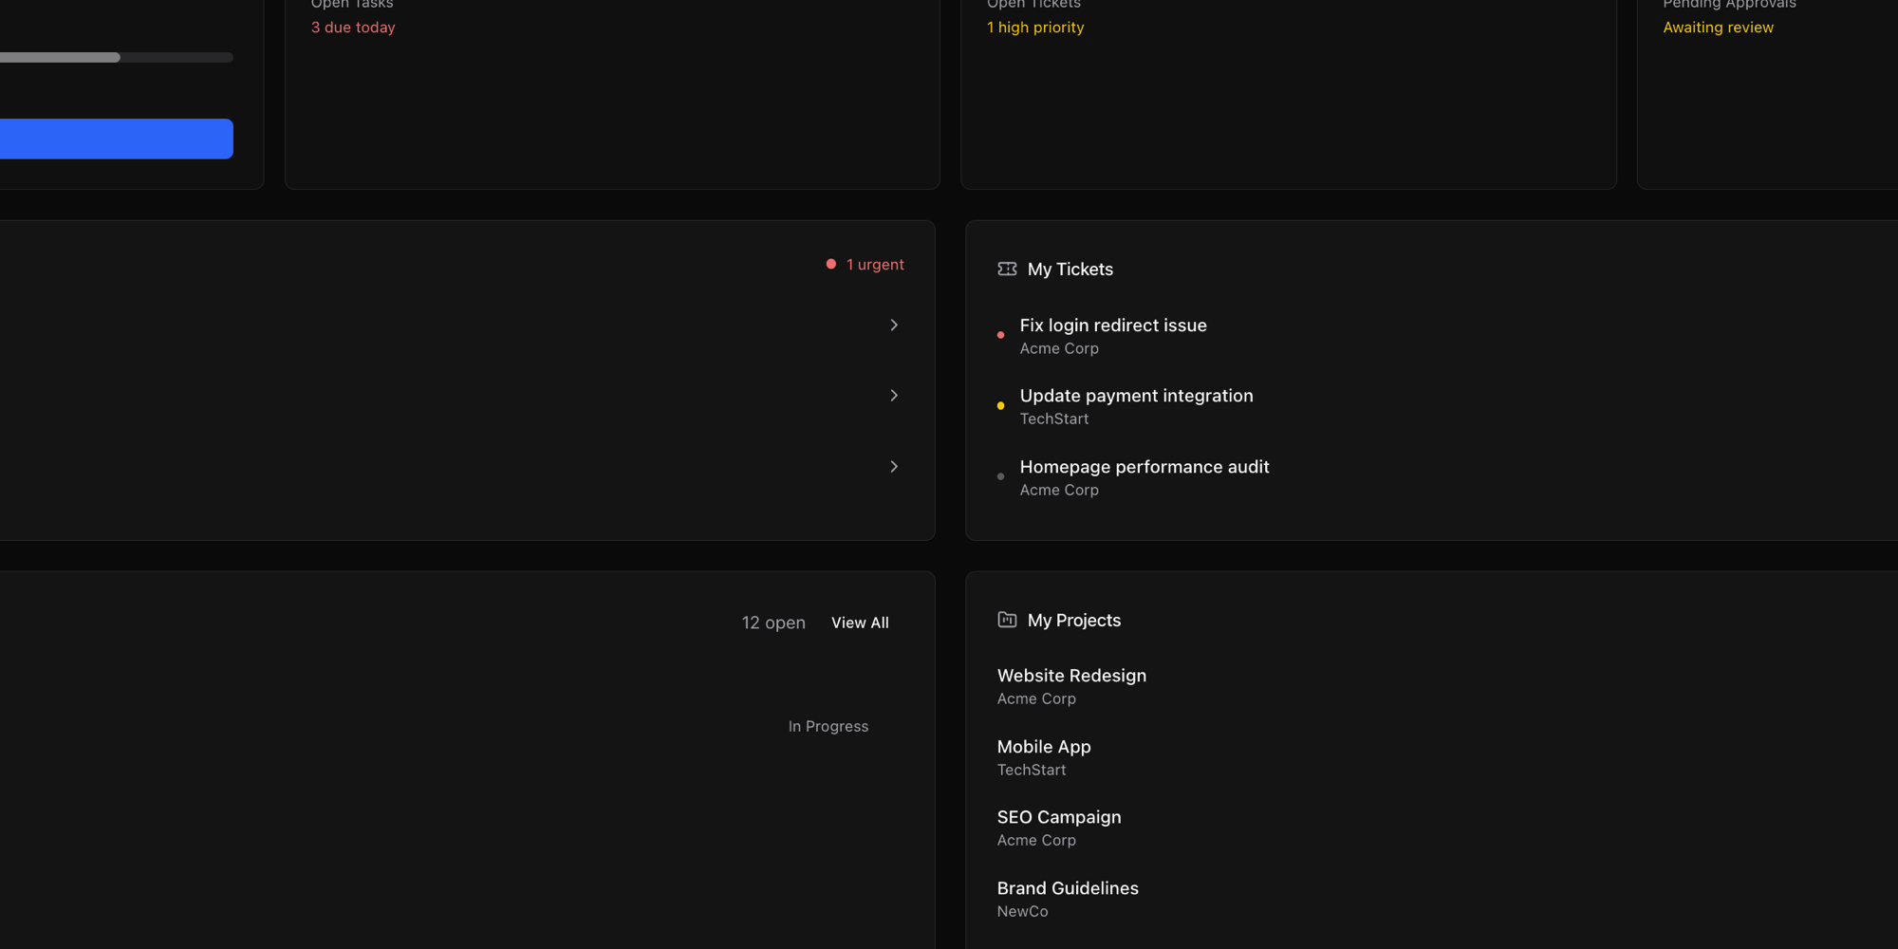Screen dimensions: 1898x949
Task: Click the In Progress status label
Action: coord(828,726)
